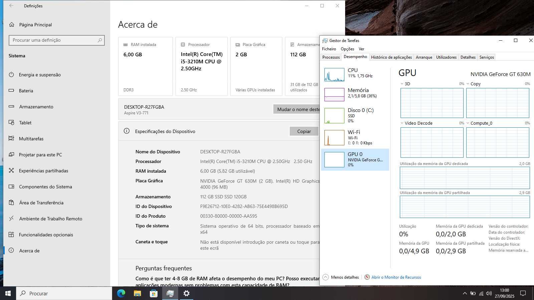534x300 pixels.
Task: Click the Settings gear on the taskbar
Action: click(x=186, y=293)
